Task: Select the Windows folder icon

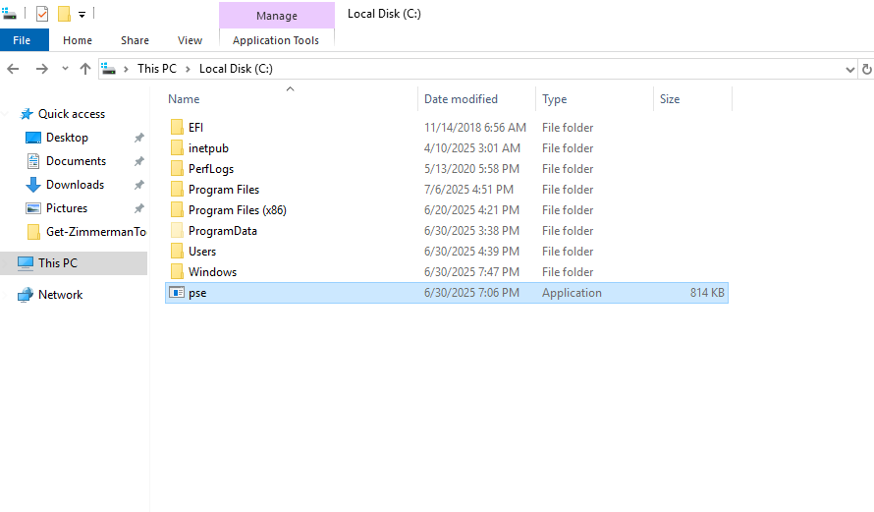Action: pos(177,272)
